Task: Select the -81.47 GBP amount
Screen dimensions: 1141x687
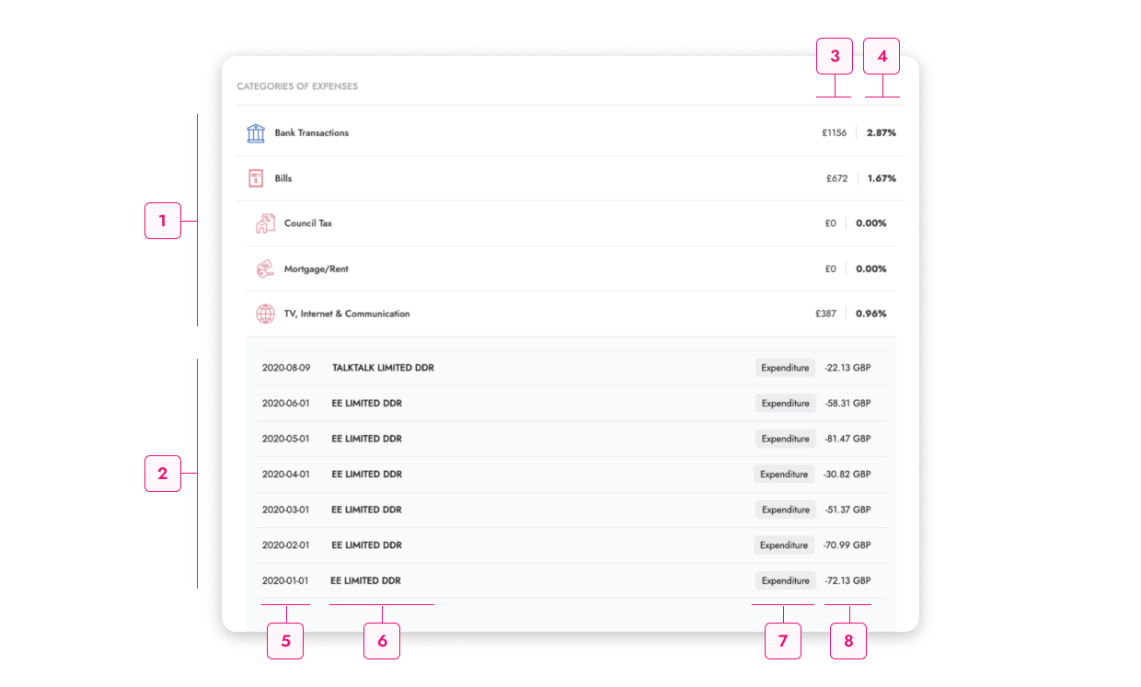Action: click(x=847, y=439)
